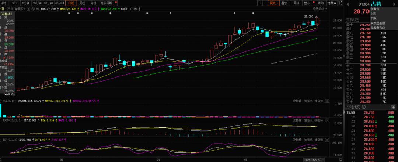398x162 pixels.
Task: Click the VOLUME arrow in VOL panel
Action: click(x=43, y=101)
